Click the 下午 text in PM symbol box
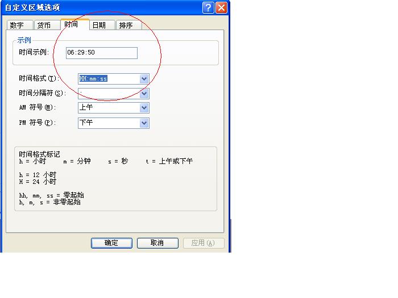This screenshot has height=298, width=398. coord(86,123)
